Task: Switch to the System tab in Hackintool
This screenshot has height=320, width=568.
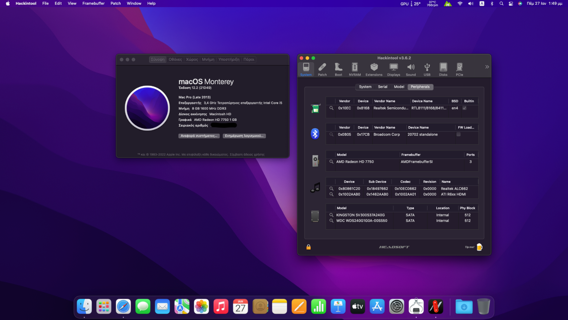Action: (x=365, y=87)
